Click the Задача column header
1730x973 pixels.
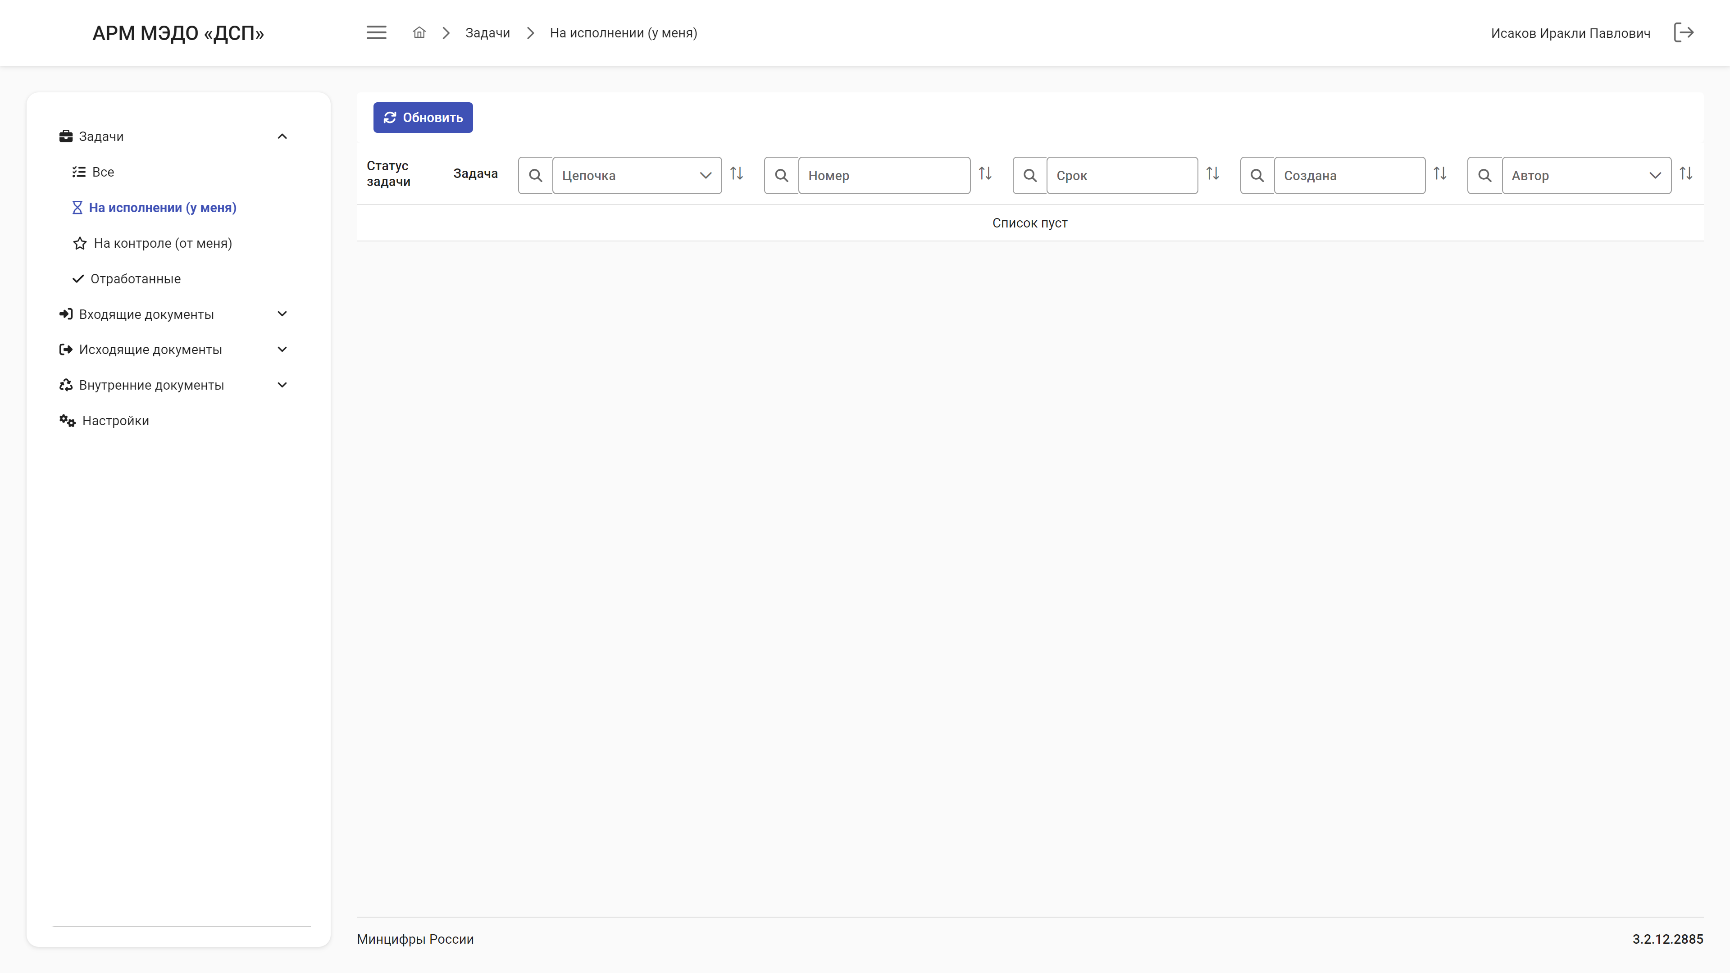point(475,173)
